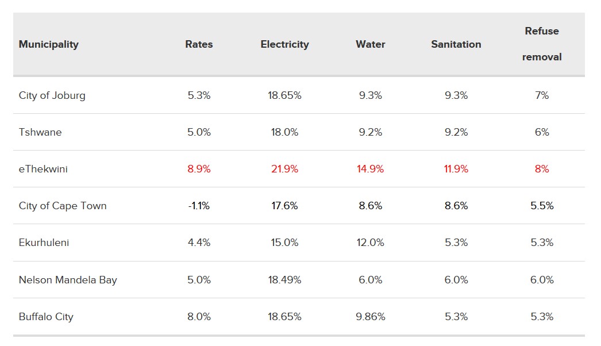601x346 pixels.
Task: Select City of Joburg's 7% refuse value
Action: tap(542, 95)
